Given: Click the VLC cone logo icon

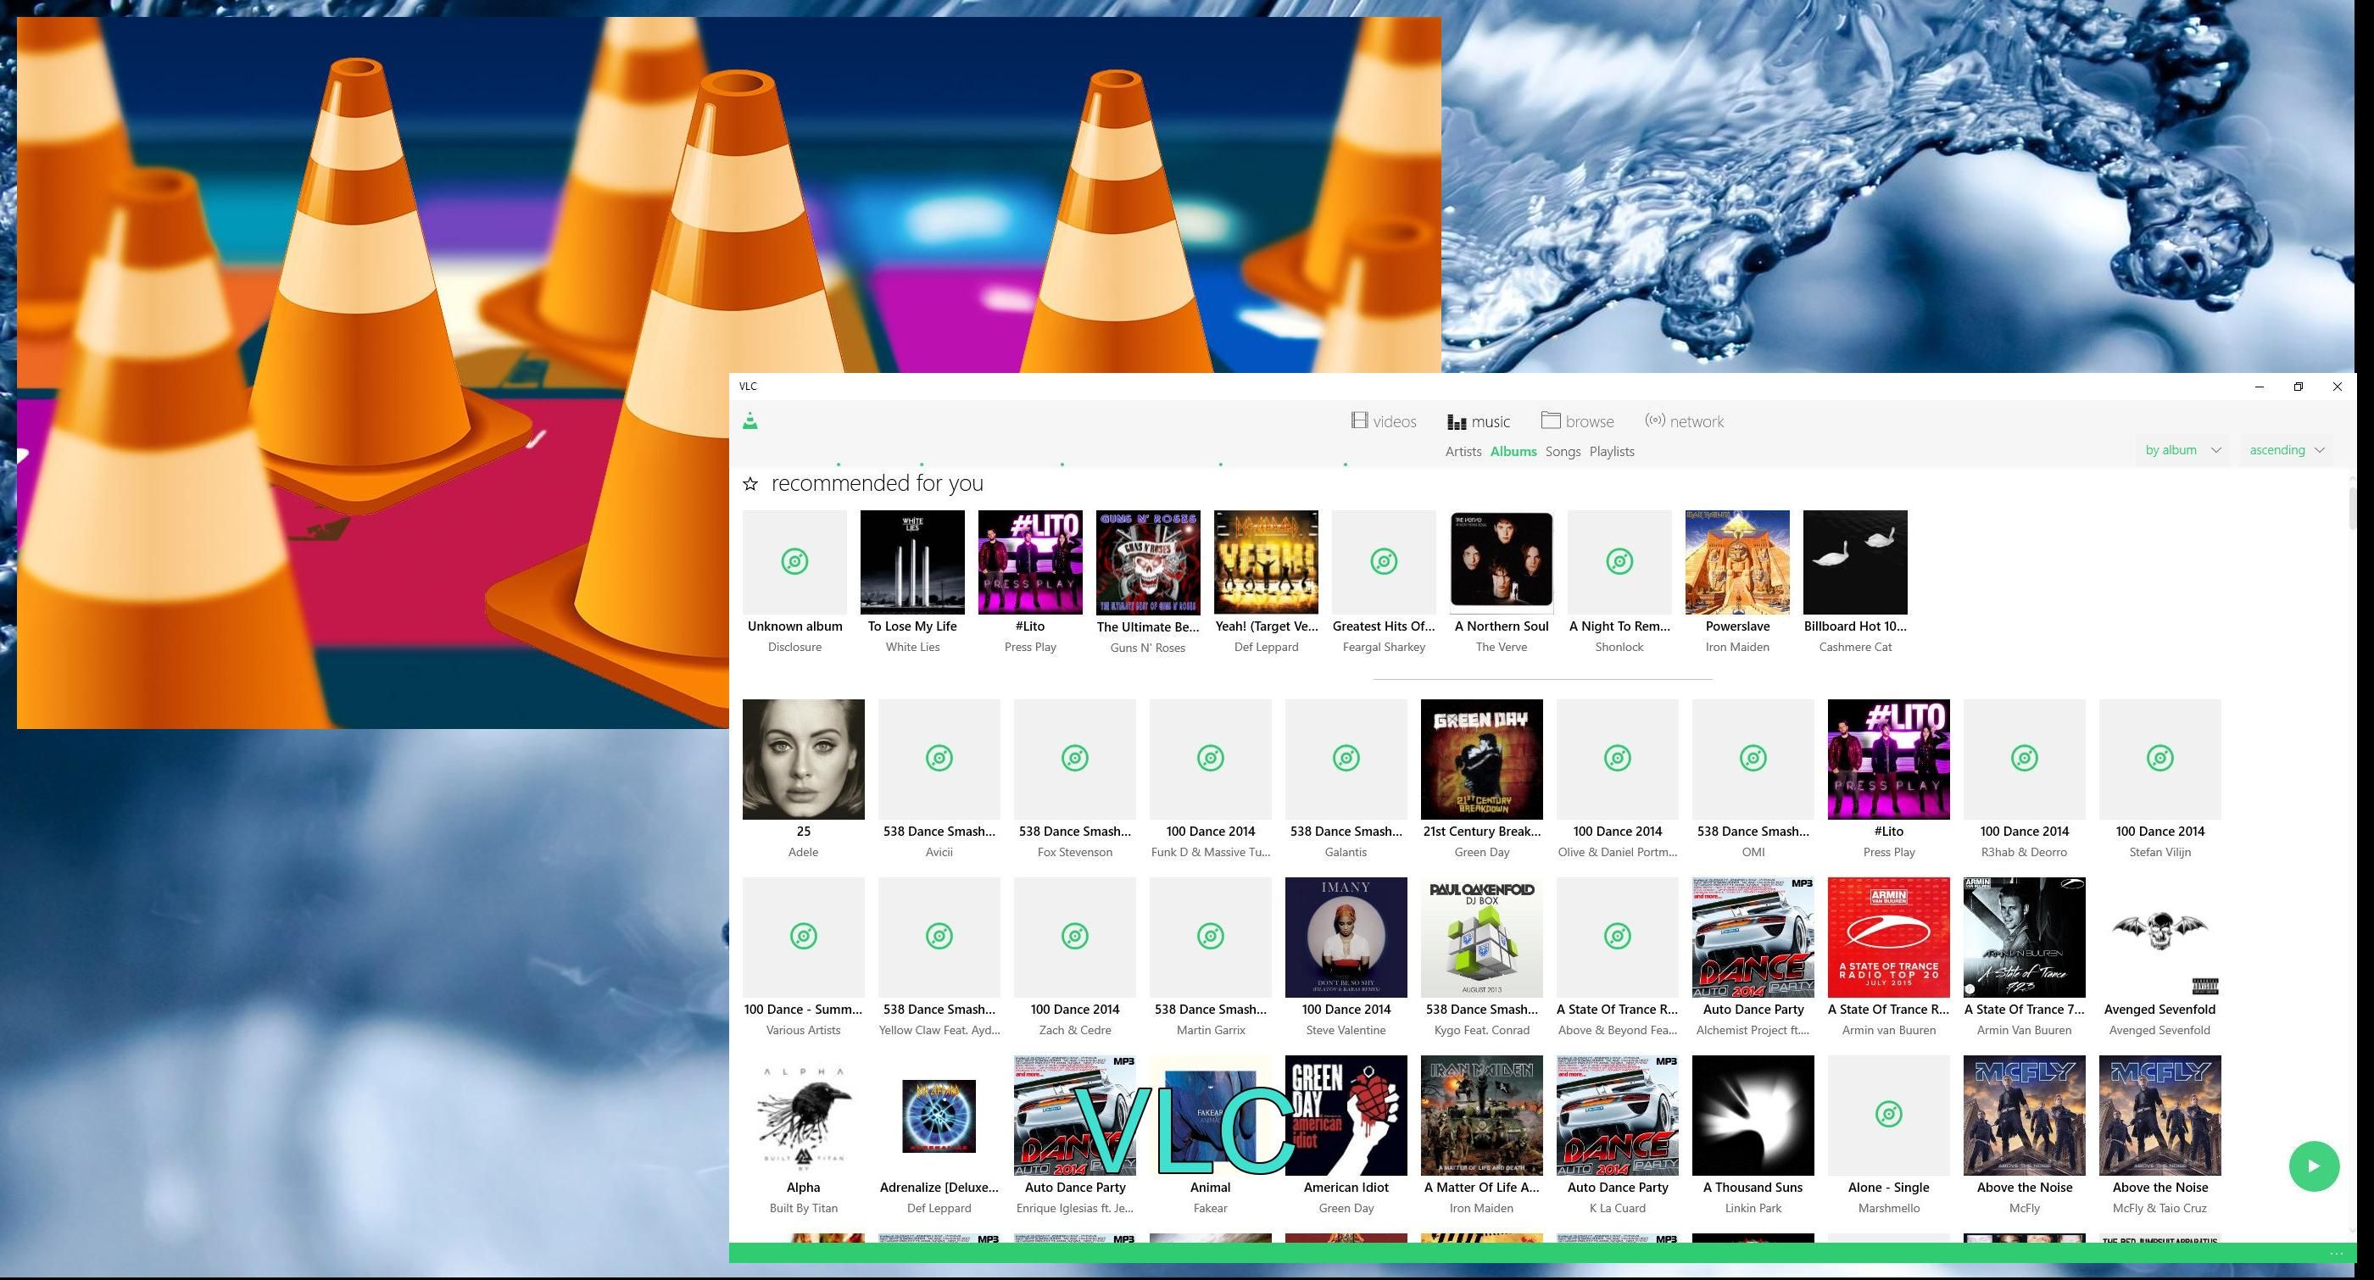Looking at the screenshot, I should (x=750, y=421).
